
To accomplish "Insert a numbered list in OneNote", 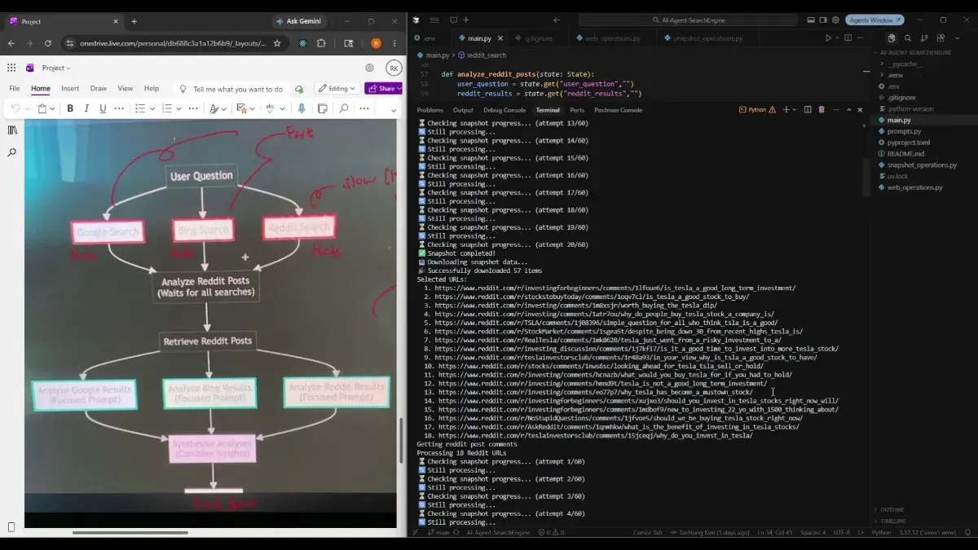I will [167, 108].
